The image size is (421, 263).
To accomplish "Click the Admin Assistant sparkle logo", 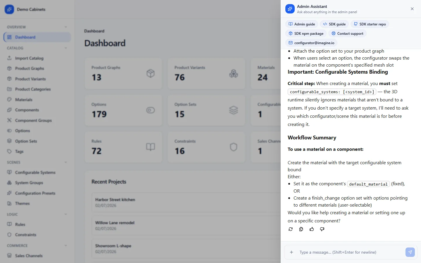I will pyautogui.click(x=290, y=9).
